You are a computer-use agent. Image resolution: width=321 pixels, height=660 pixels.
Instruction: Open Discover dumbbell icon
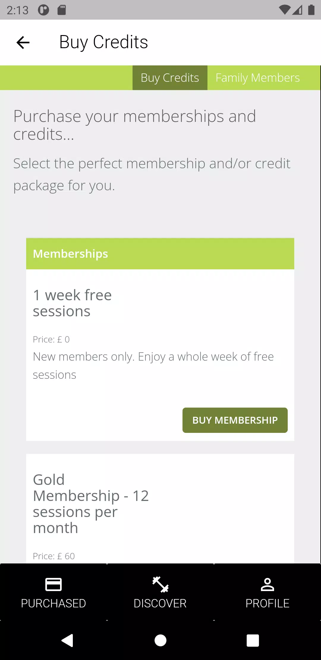(x=160, y=584)
